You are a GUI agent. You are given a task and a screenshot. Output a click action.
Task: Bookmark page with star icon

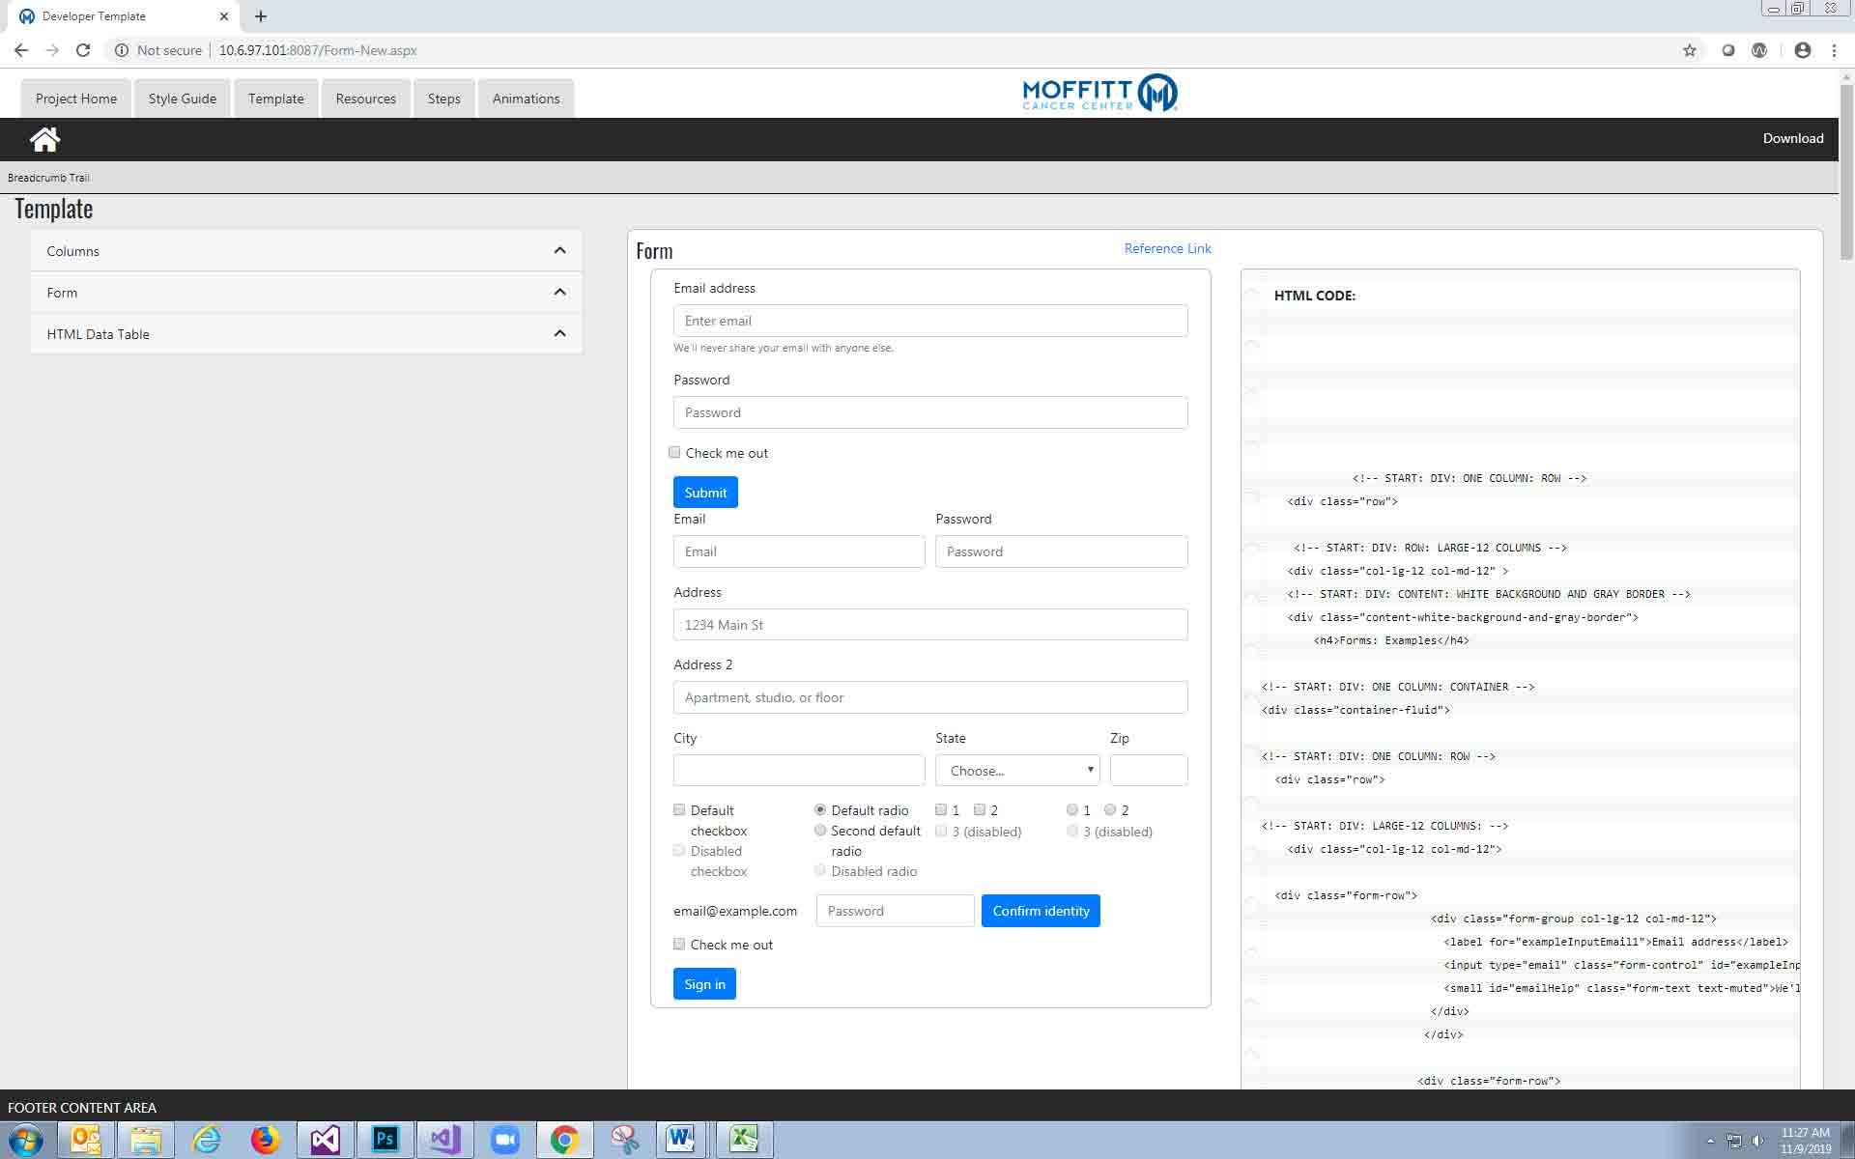(1689, 50)
